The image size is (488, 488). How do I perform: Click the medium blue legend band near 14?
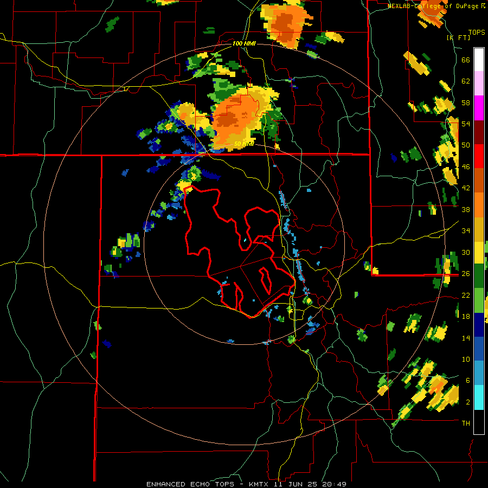click(x=479, y=349)
